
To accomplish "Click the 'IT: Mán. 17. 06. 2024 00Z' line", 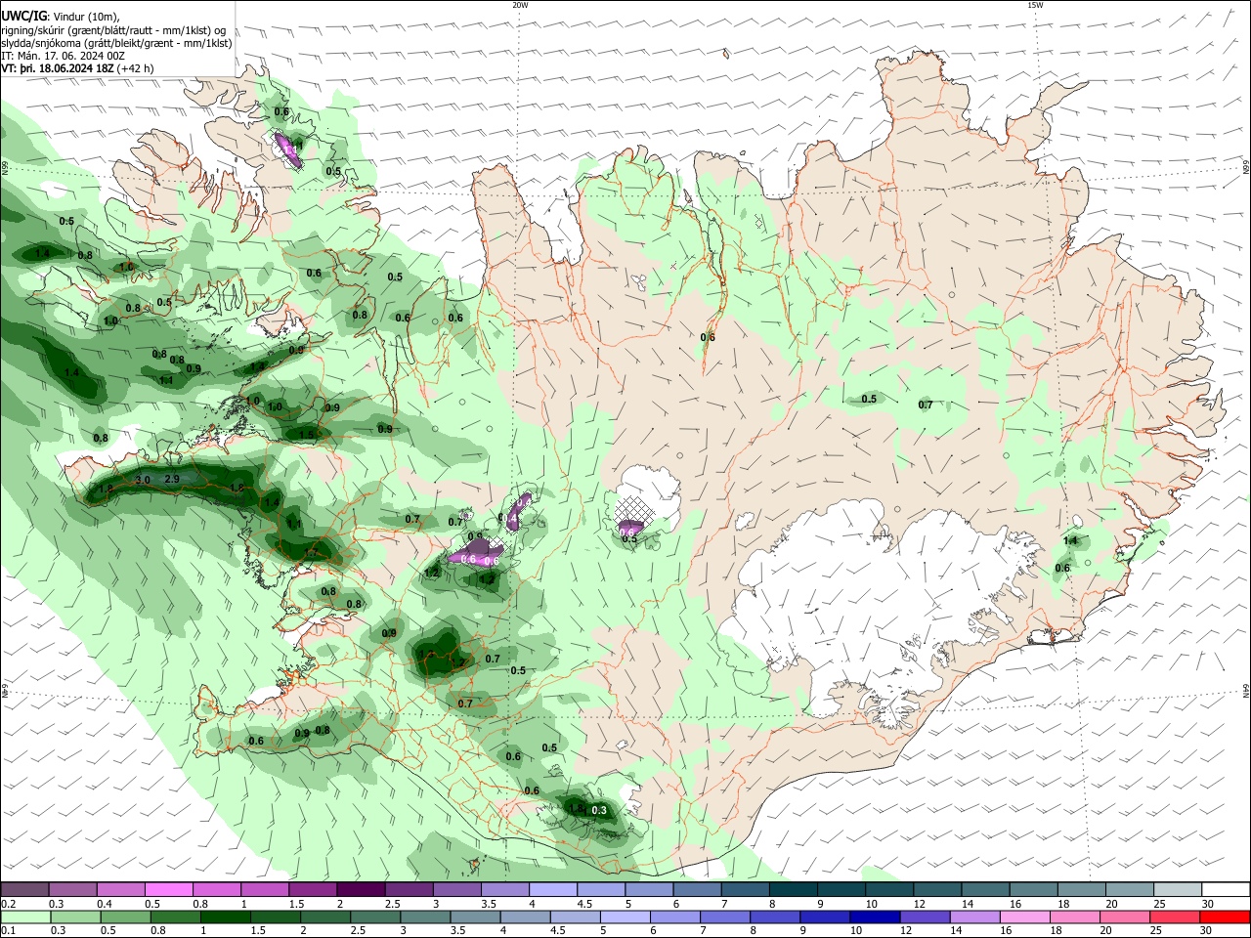I will pyautogui.click(x=63, y=56).
